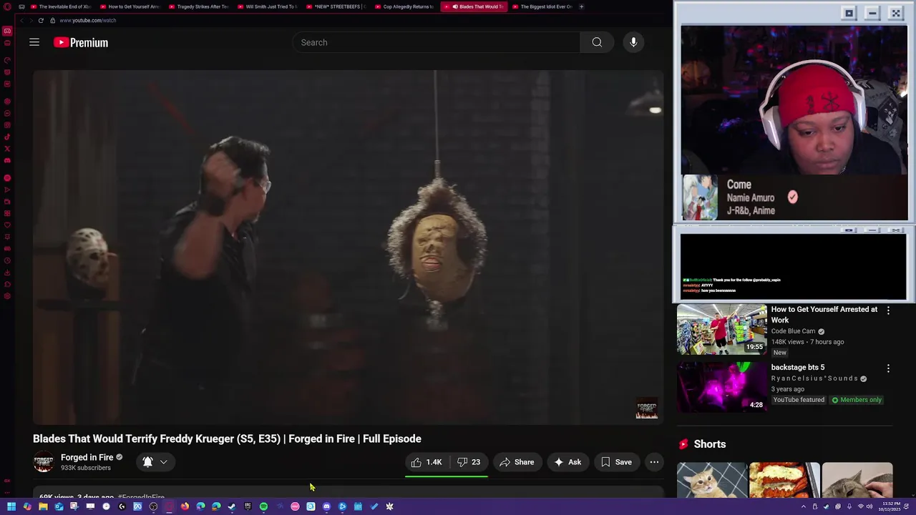Switch to 'How to Get Yourself Arrested' browser tab
Image resolution: width=916 pixels, height=515 pixels.
[x=130, y=6]
